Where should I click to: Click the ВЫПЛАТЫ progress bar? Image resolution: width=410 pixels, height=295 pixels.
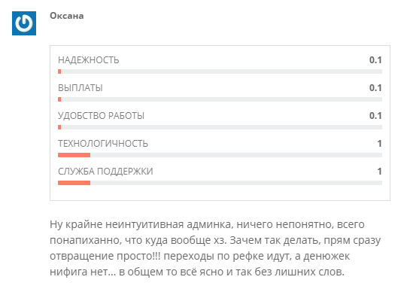[x=220, y=99]
